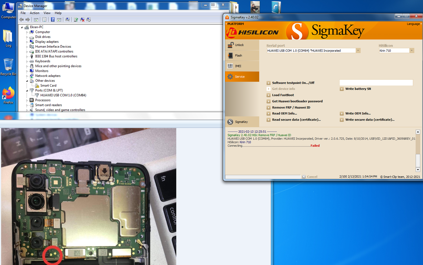Click Read OEM Info... button

[282, 114]
